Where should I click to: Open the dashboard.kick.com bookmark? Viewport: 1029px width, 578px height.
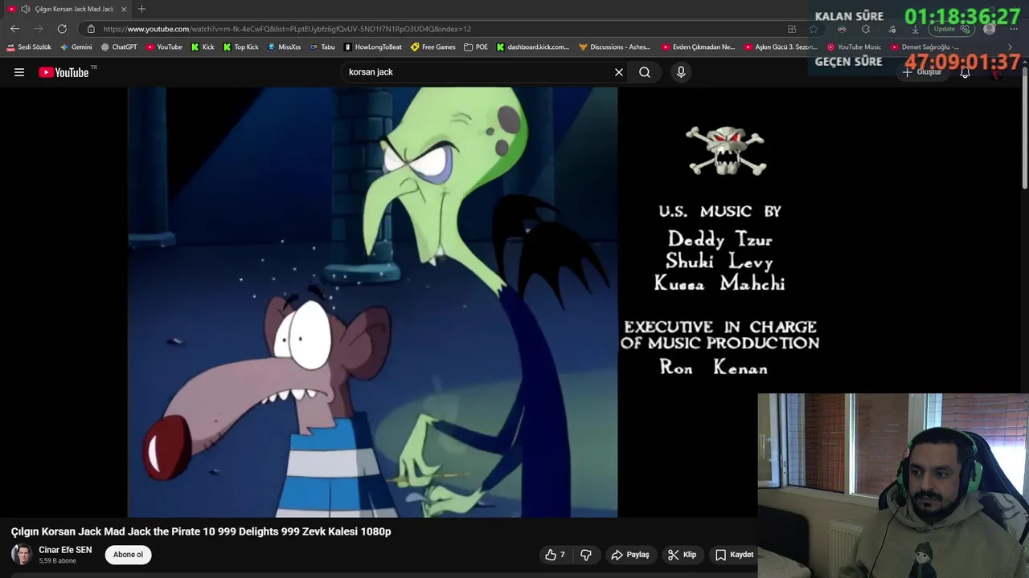pyautogui.click(x=533, y=47)
